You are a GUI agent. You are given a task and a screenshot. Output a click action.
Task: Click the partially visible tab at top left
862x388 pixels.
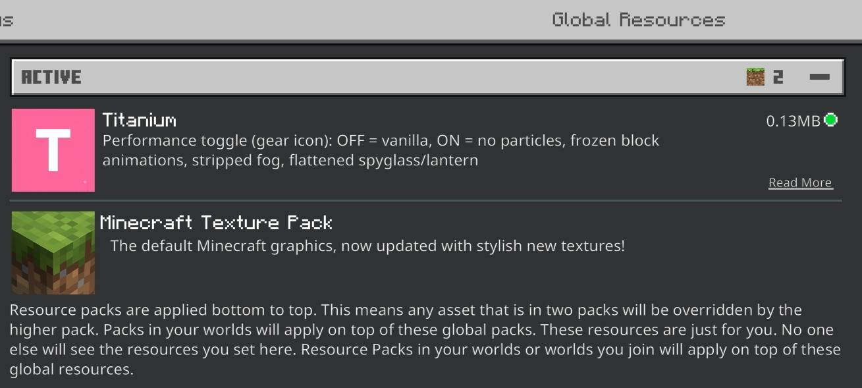(7, 20)
